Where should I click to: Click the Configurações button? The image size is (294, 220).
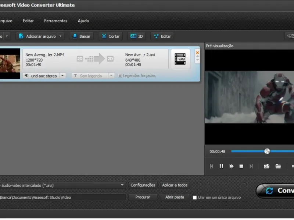pos(143,185)
